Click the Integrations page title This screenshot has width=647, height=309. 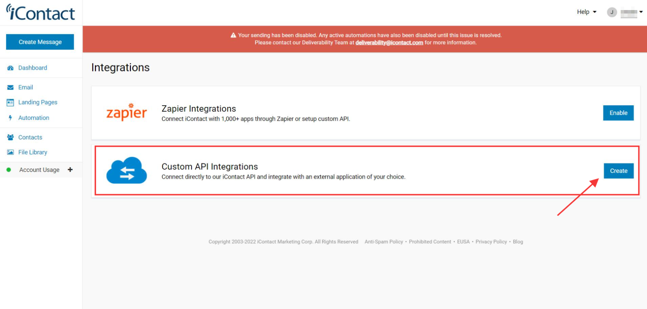click(121, 67)
